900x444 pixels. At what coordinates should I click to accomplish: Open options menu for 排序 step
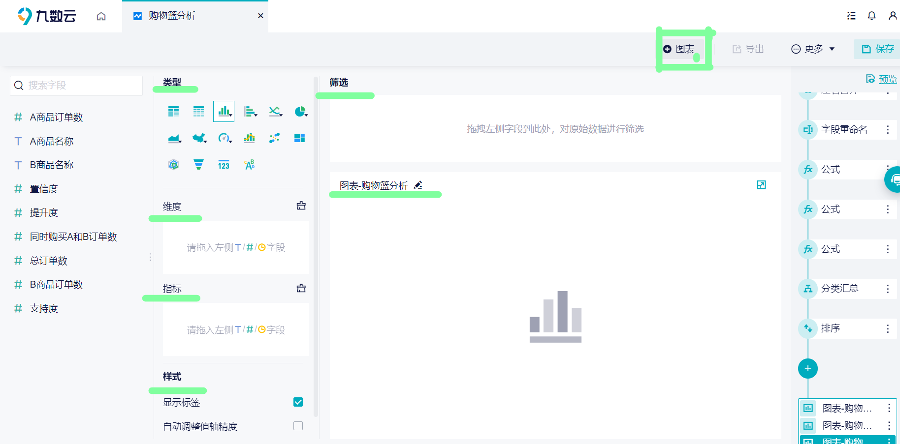pyautogui.click(x=888, y=329)
